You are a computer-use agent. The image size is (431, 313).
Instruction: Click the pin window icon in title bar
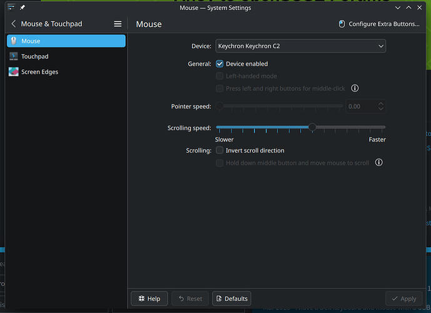(x=23, y=8)
